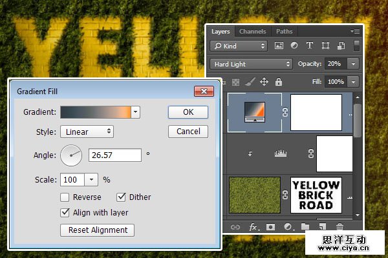Create a new layer group
Screen dimensions: 388x258
[305, 227]
